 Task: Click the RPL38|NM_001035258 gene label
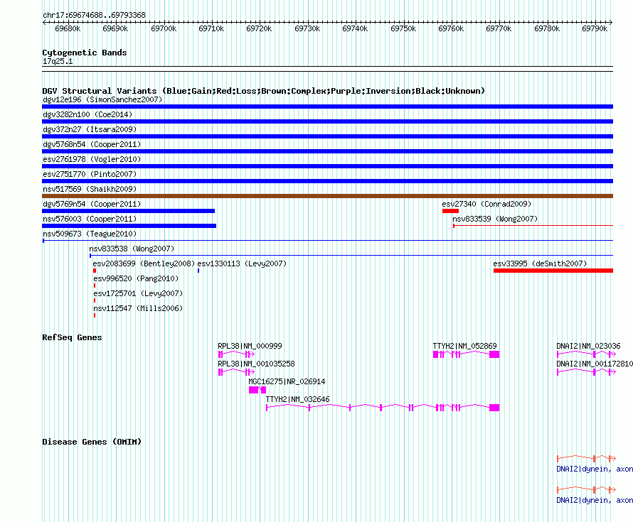click(256, 364)
